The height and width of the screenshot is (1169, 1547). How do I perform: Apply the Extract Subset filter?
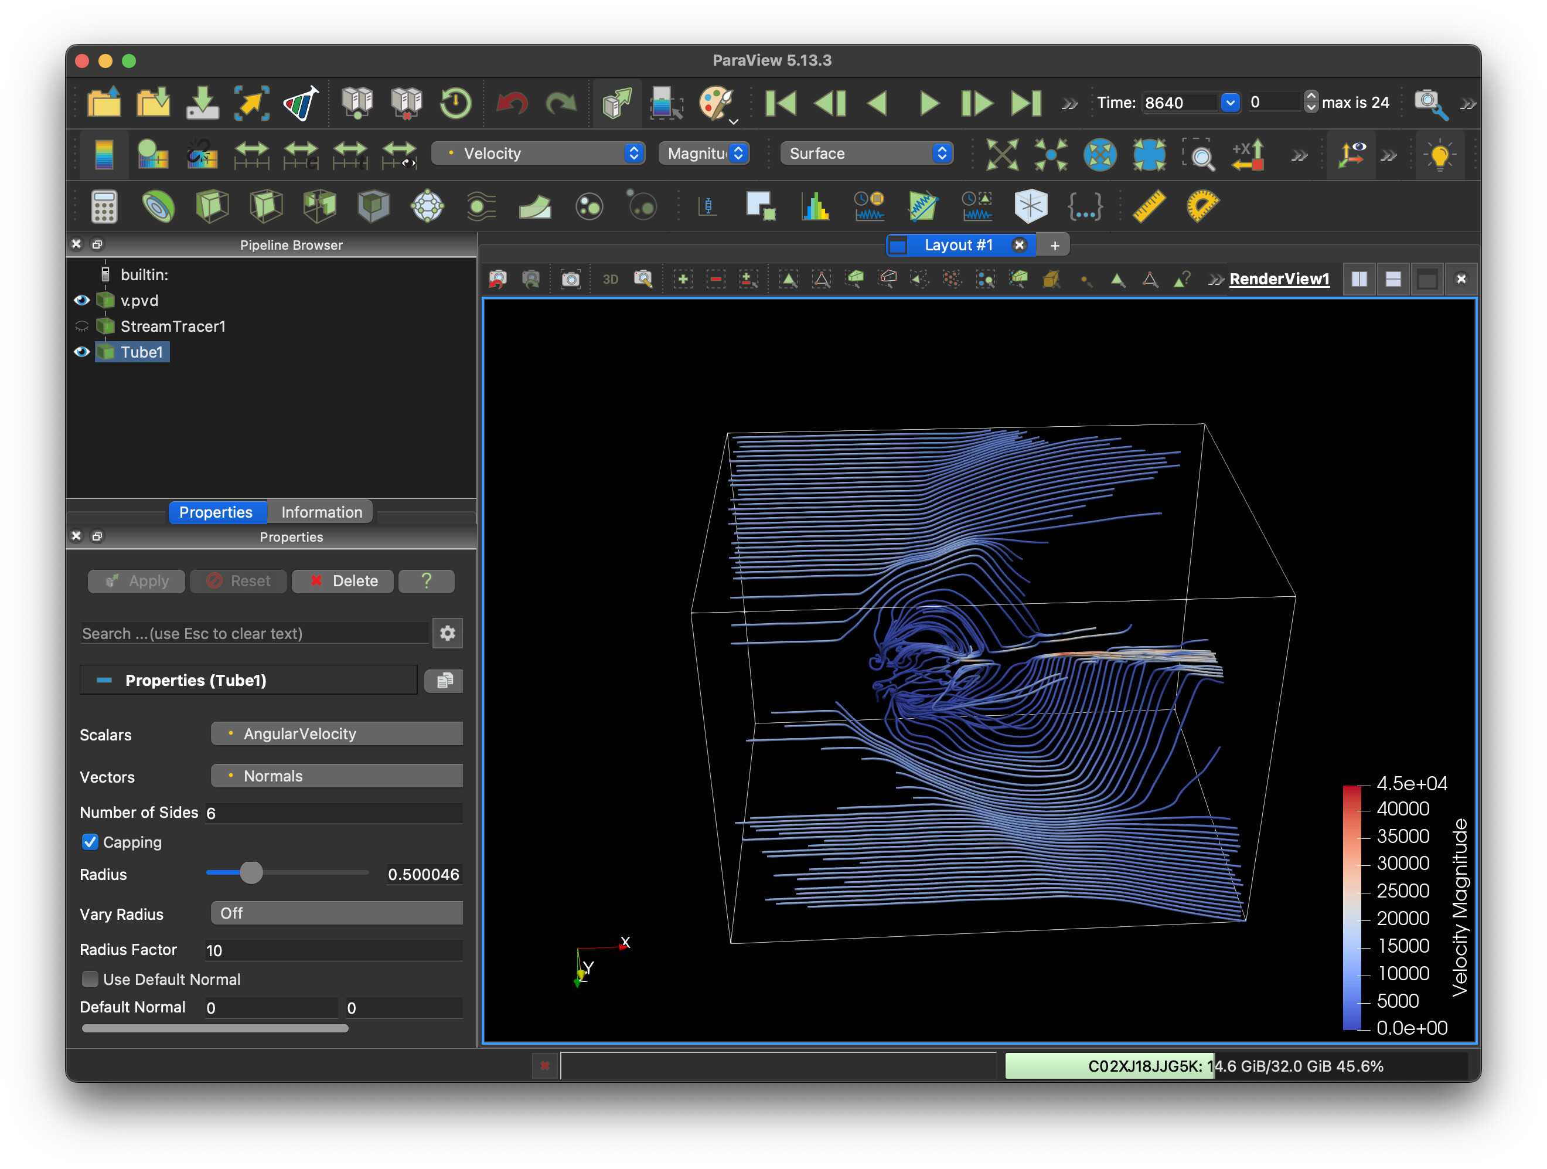pos(373,206)
